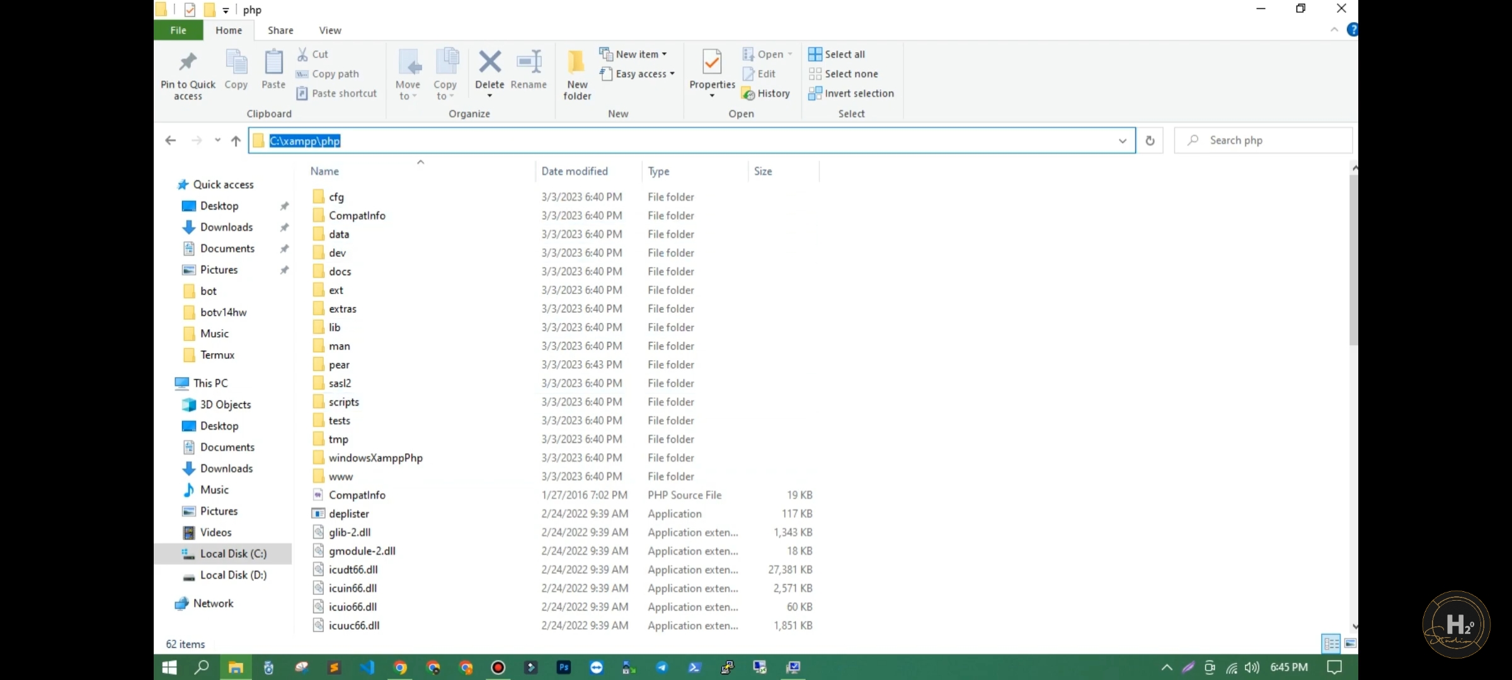
Task: Select Network in navigation pane
Action: point(204,603)
